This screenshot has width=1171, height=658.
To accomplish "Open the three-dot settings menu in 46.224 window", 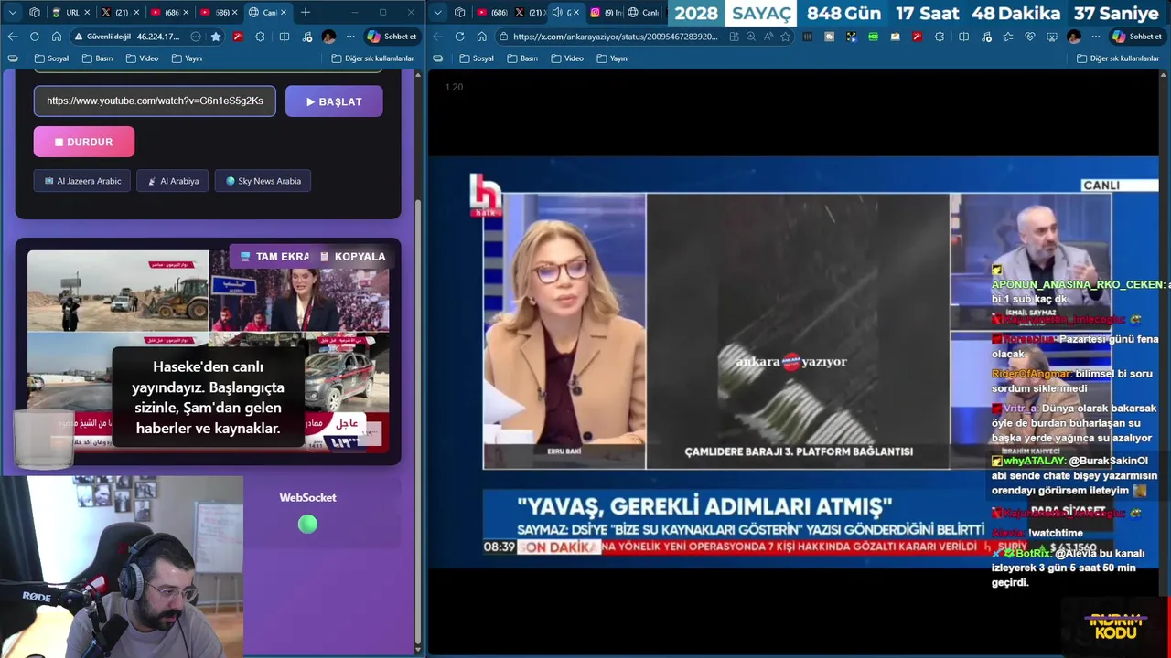I will [x=350, y=37].
